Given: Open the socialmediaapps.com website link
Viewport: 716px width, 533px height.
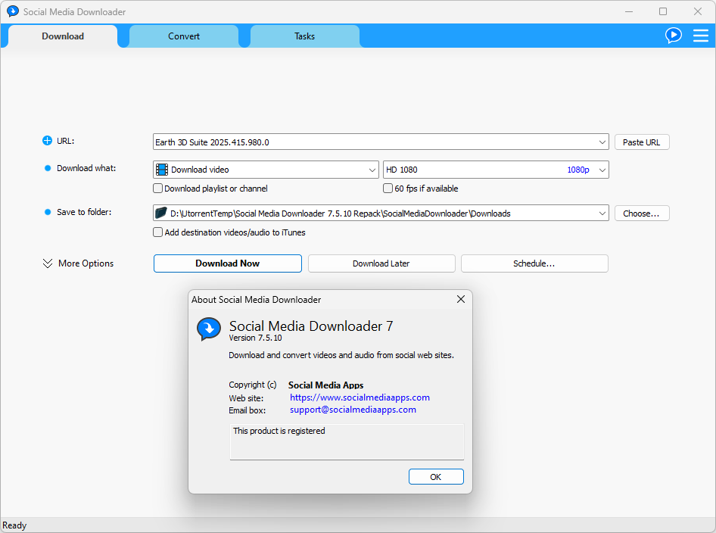Looking at the screenshot, I should pos(360,397).
